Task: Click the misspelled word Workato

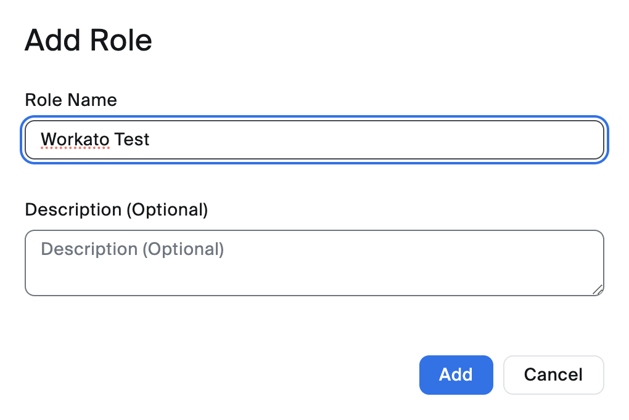Action: tap(73, 139)
